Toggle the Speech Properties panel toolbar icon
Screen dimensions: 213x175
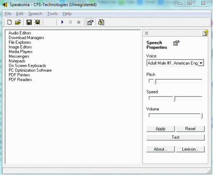tap(90, 22)
